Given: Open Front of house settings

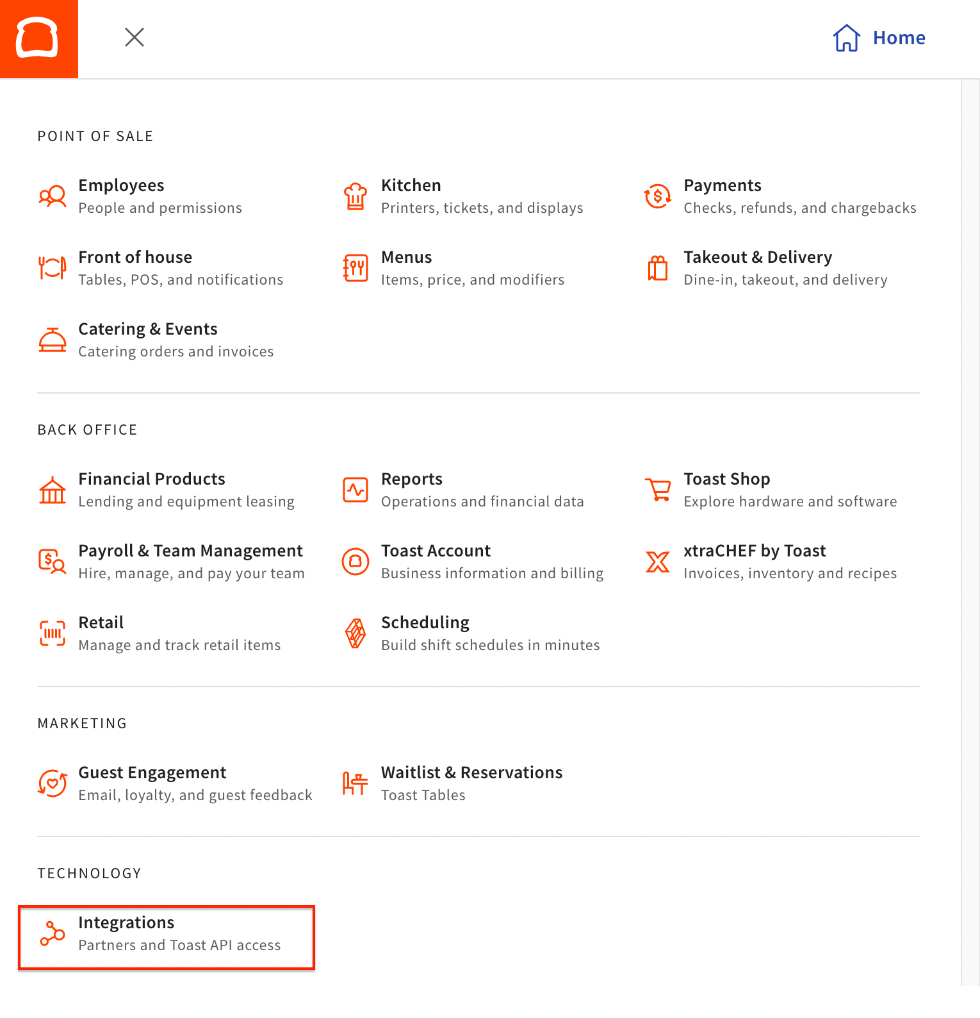Looking at the screenshot, I should (135, 257).
